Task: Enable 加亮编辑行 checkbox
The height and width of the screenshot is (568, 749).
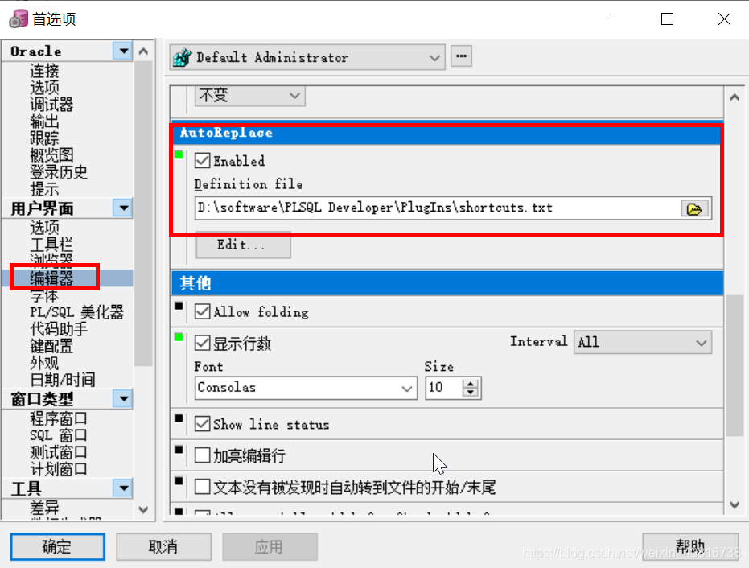Action: pyautogui.click(x=203, y=455)
